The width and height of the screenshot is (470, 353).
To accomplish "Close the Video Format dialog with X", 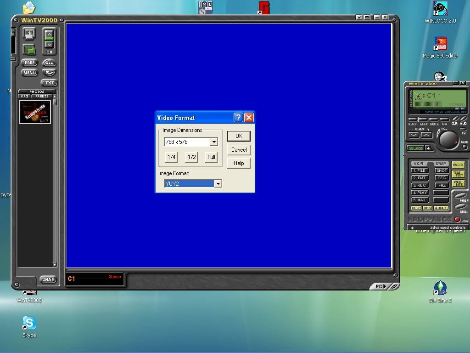I will (x=249, y=117).
